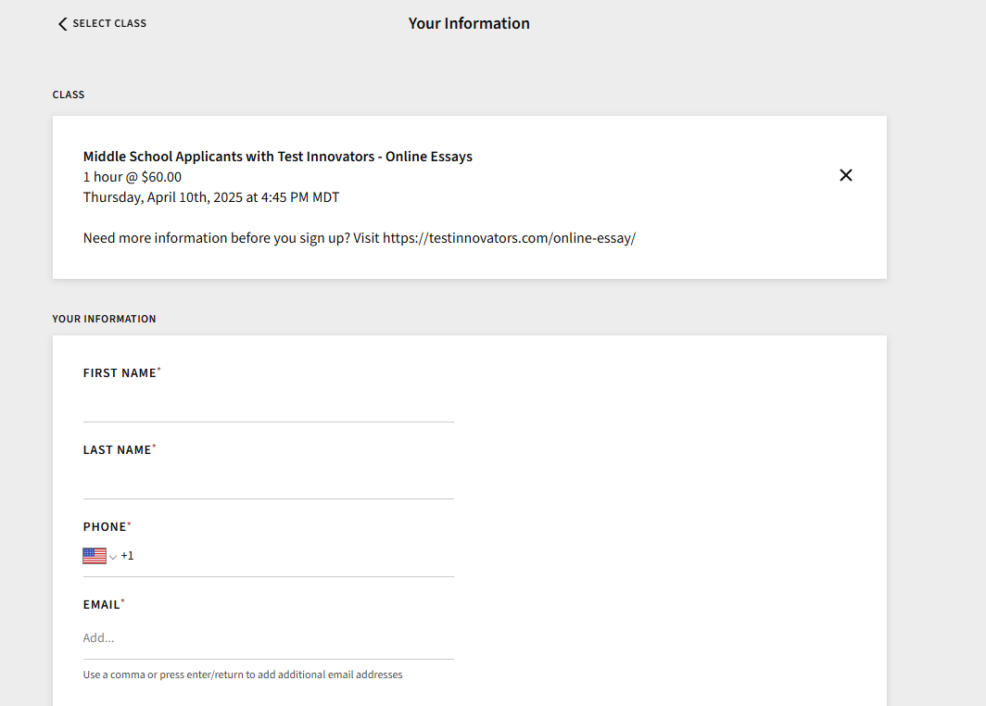Click the additional email addresses hint text
This screenshot has height=706, width=986.
(242, 674)
